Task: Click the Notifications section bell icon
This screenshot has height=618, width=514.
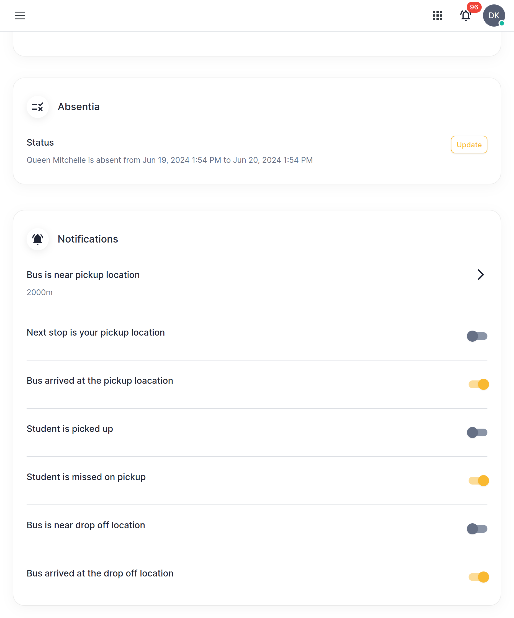Action: [x=38, y=239]
